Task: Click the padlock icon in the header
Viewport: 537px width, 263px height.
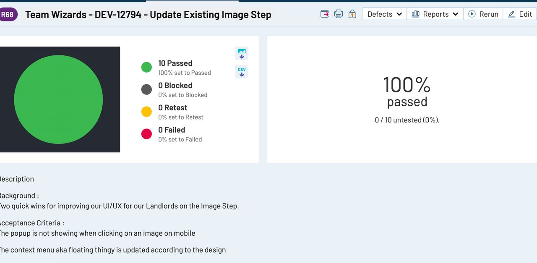Action: click(x=352, y=14)
